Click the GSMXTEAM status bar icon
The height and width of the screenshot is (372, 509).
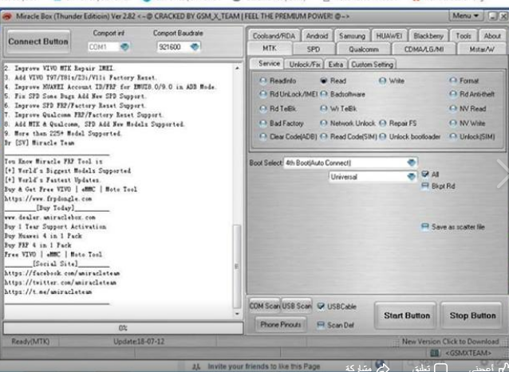(435, 353)
